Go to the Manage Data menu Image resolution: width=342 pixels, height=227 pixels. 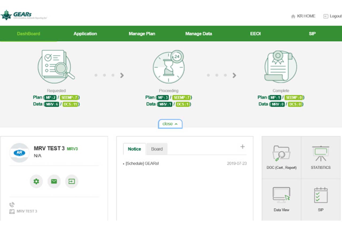coord(199,34)
